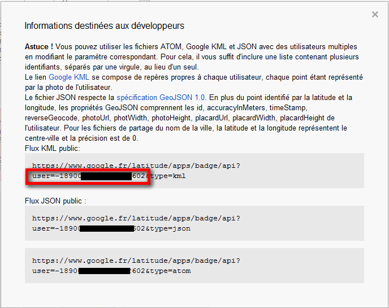The image size is (389, 308).
Task: Click the 'Flux KML public:' label
Action: pos(53,148)
